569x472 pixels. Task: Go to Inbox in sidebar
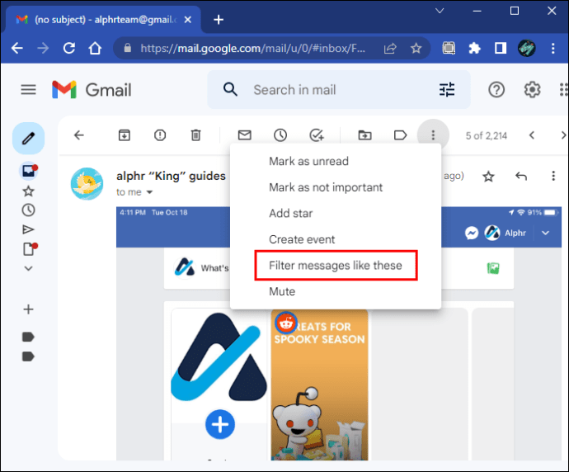pyautogui.click(x=29, y=171)
